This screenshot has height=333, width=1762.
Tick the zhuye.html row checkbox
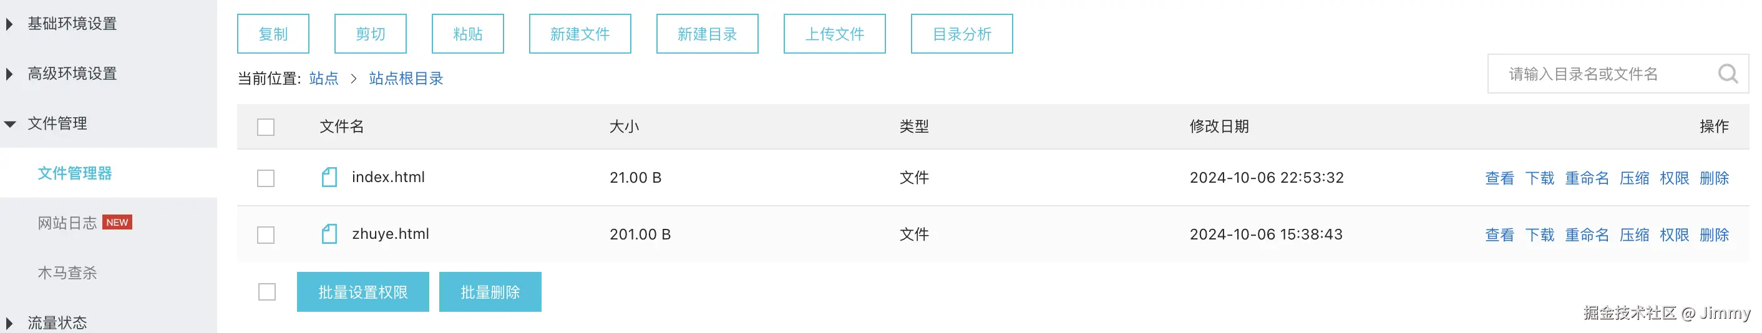[265, 235]
